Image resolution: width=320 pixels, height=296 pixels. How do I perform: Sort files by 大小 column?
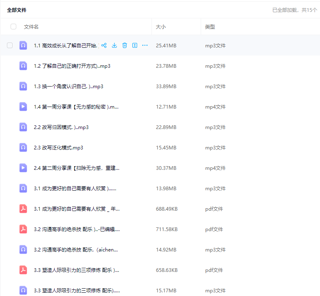[161, 27]
